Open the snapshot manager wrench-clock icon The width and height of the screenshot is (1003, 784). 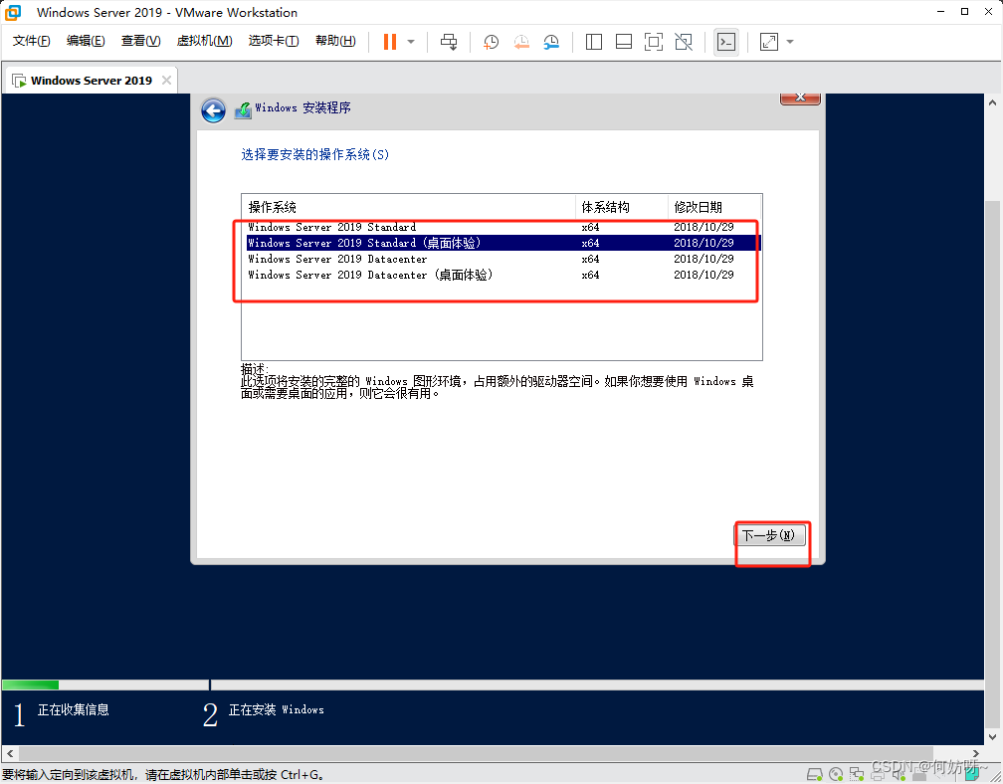(551, 42)
